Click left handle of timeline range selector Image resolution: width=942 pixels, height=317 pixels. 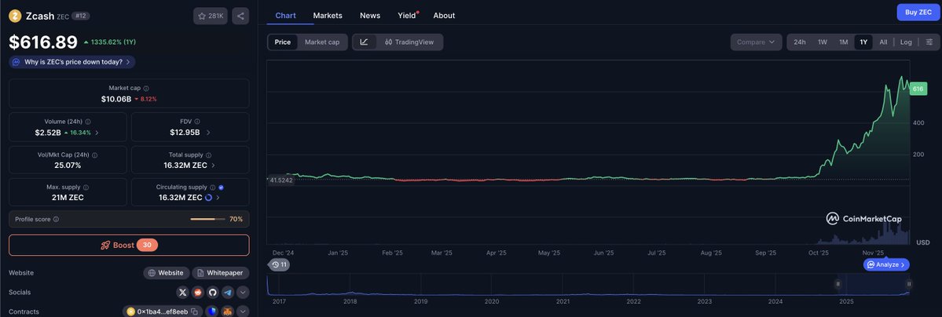pyautogui.click(x=838, y=284)
